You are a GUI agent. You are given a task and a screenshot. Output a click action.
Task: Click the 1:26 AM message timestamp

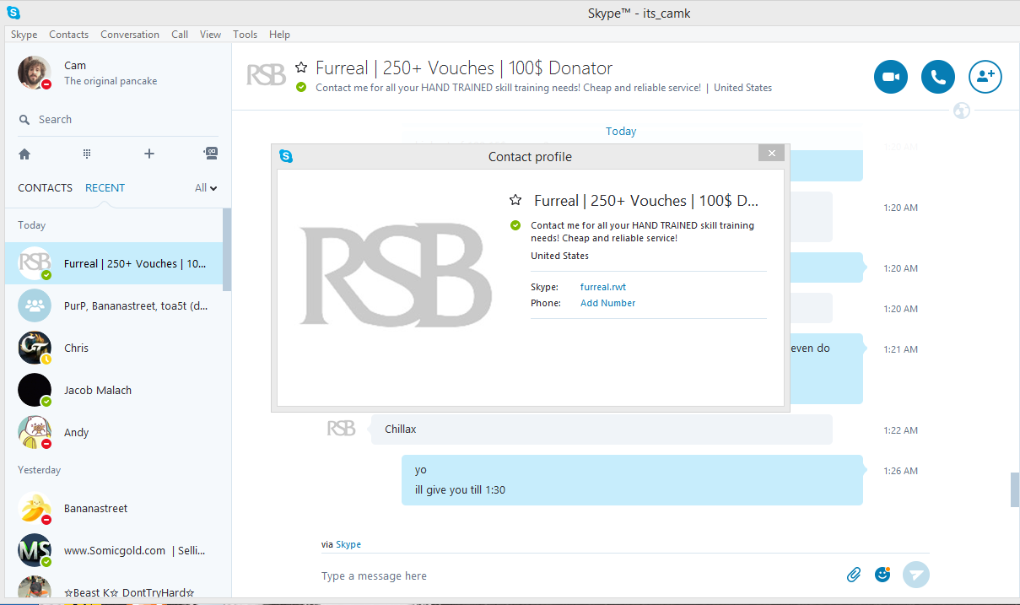pos(900,471)
